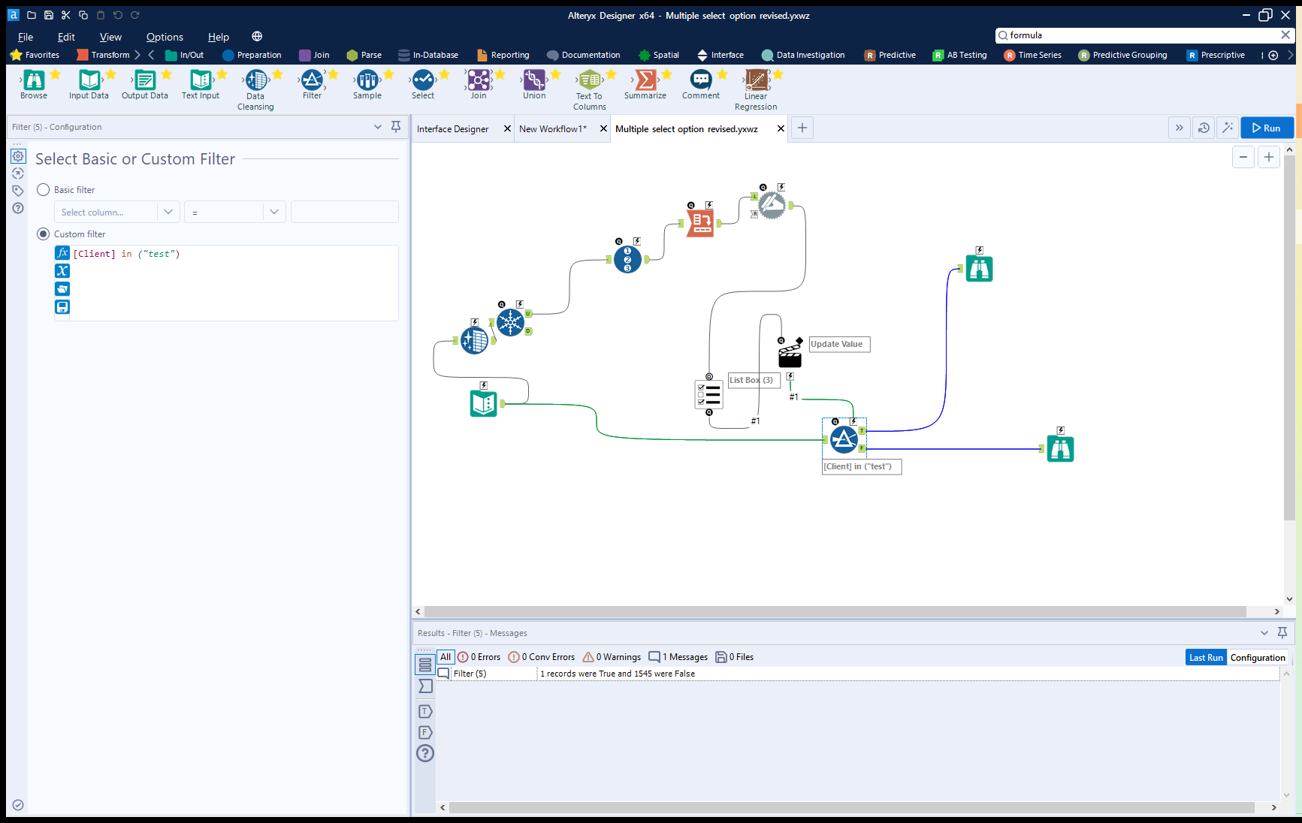Image resolution: width=1302 pixels, height=823 pixels.
Task: Select the Custom filter radio button
Action: [x=43, y=234]
